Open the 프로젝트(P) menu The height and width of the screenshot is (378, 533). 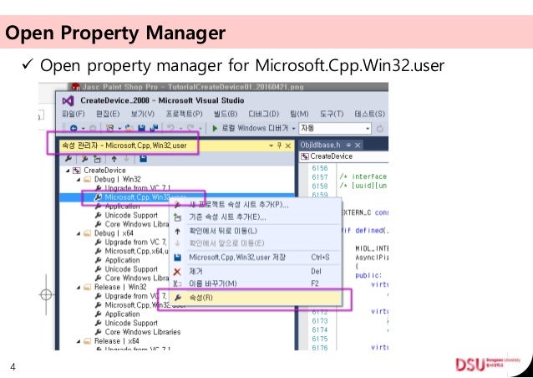point(185,114)
